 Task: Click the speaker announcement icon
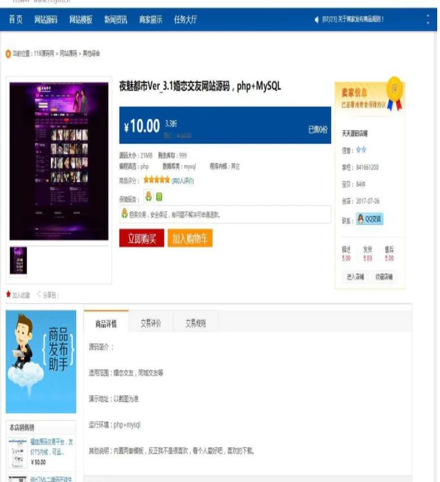click(x=316, y=20)
